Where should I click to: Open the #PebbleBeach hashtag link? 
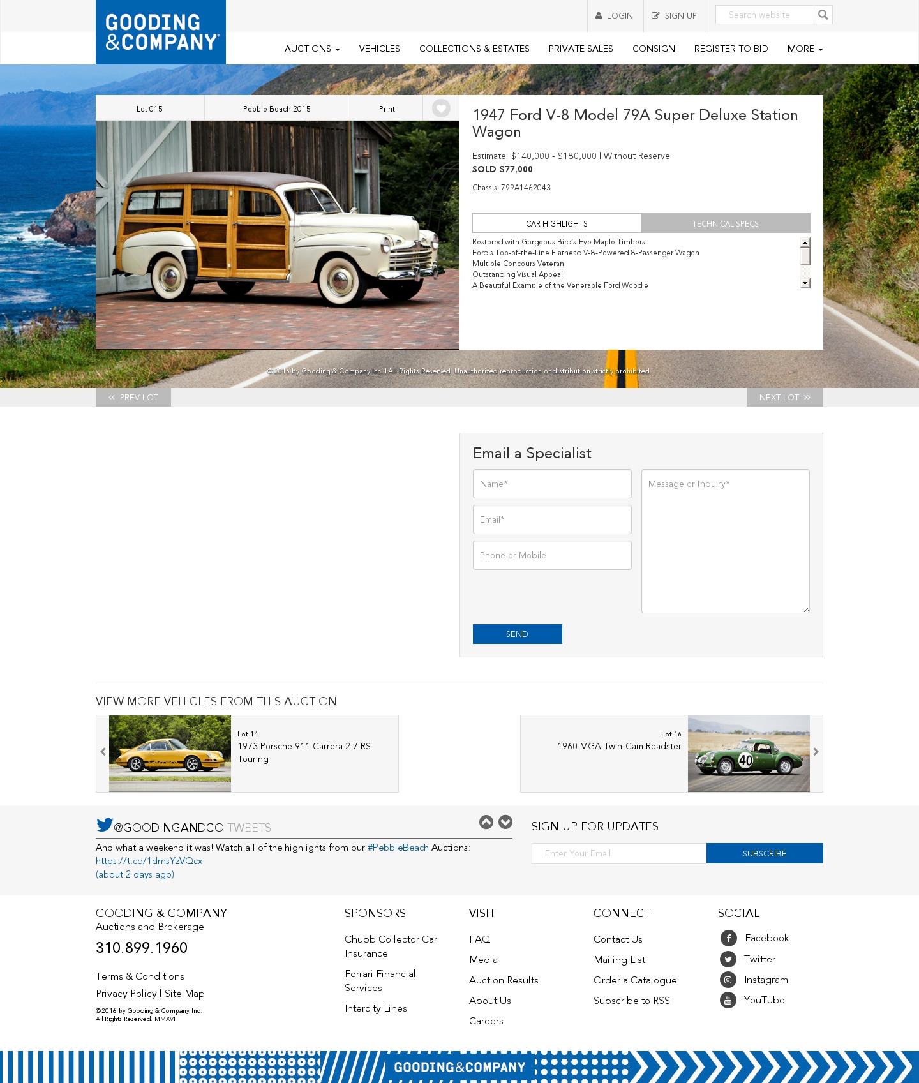coord(398,848)
